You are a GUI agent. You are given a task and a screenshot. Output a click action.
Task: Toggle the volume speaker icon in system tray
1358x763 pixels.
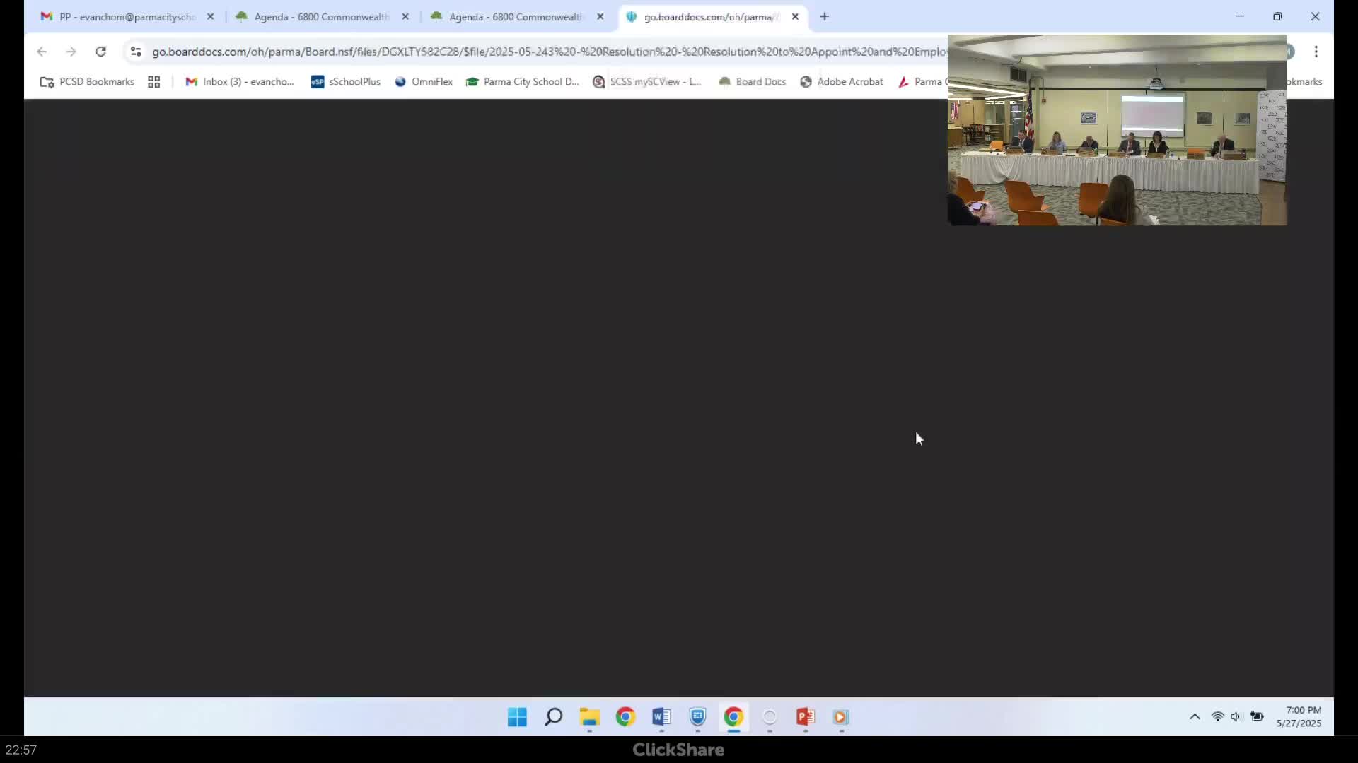[x=1236, y=716]
